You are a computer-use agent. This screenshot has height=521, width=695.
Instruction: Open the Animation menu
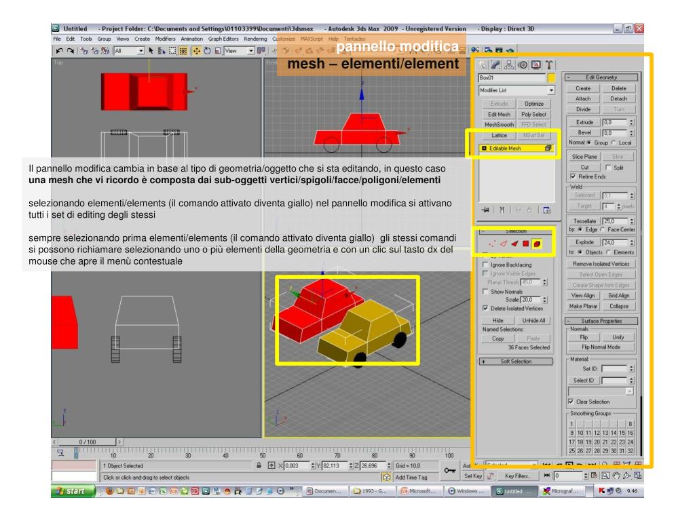click(x=191, y=39)
